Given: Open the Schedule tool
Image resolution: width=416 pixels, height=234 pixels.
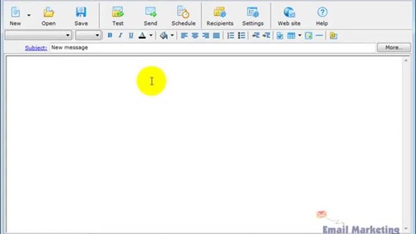Looking at the screenshot, I should tap(183, 16).
